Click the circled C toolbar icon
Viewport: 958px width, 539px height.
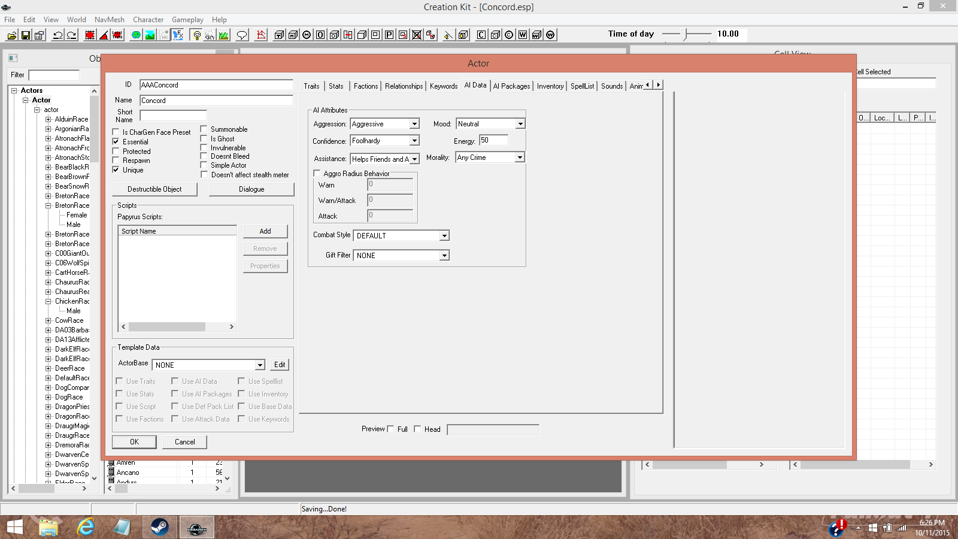pos(509,35)
